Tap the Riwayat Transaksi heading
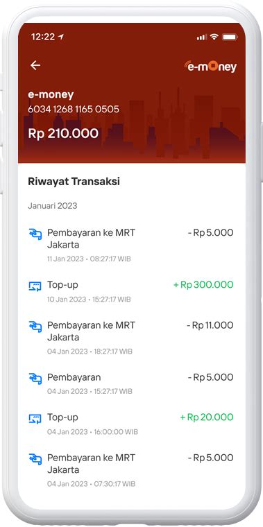The image size is (263, 527). (74, 182)
